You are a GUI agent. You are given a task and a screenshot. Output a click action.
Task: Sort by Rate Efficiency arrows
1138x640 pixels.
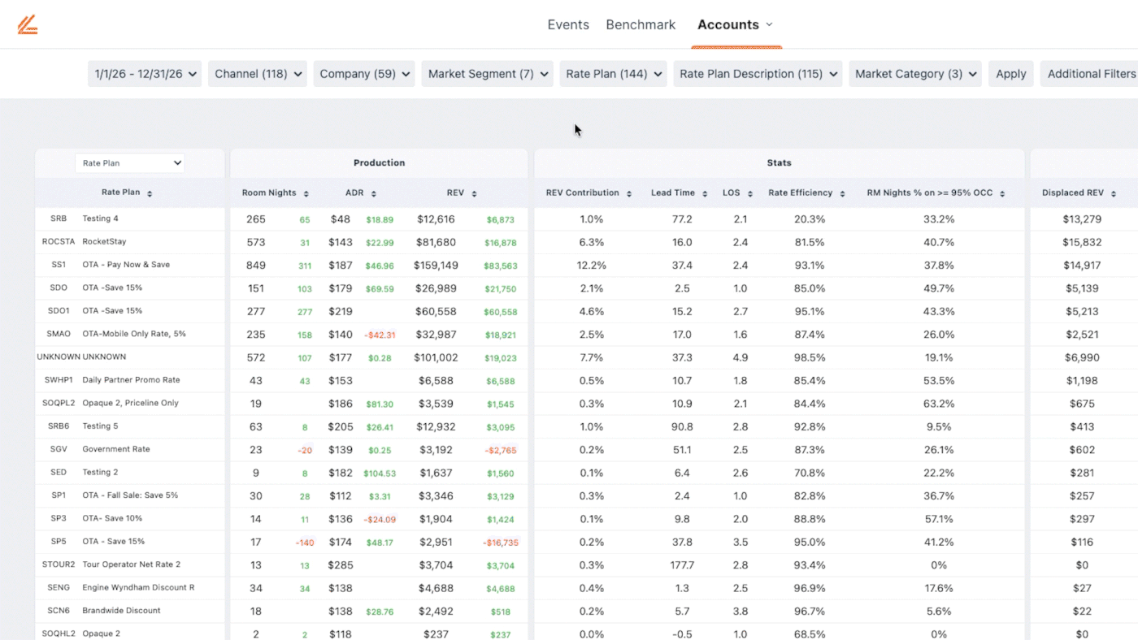(x=842, y=193)
